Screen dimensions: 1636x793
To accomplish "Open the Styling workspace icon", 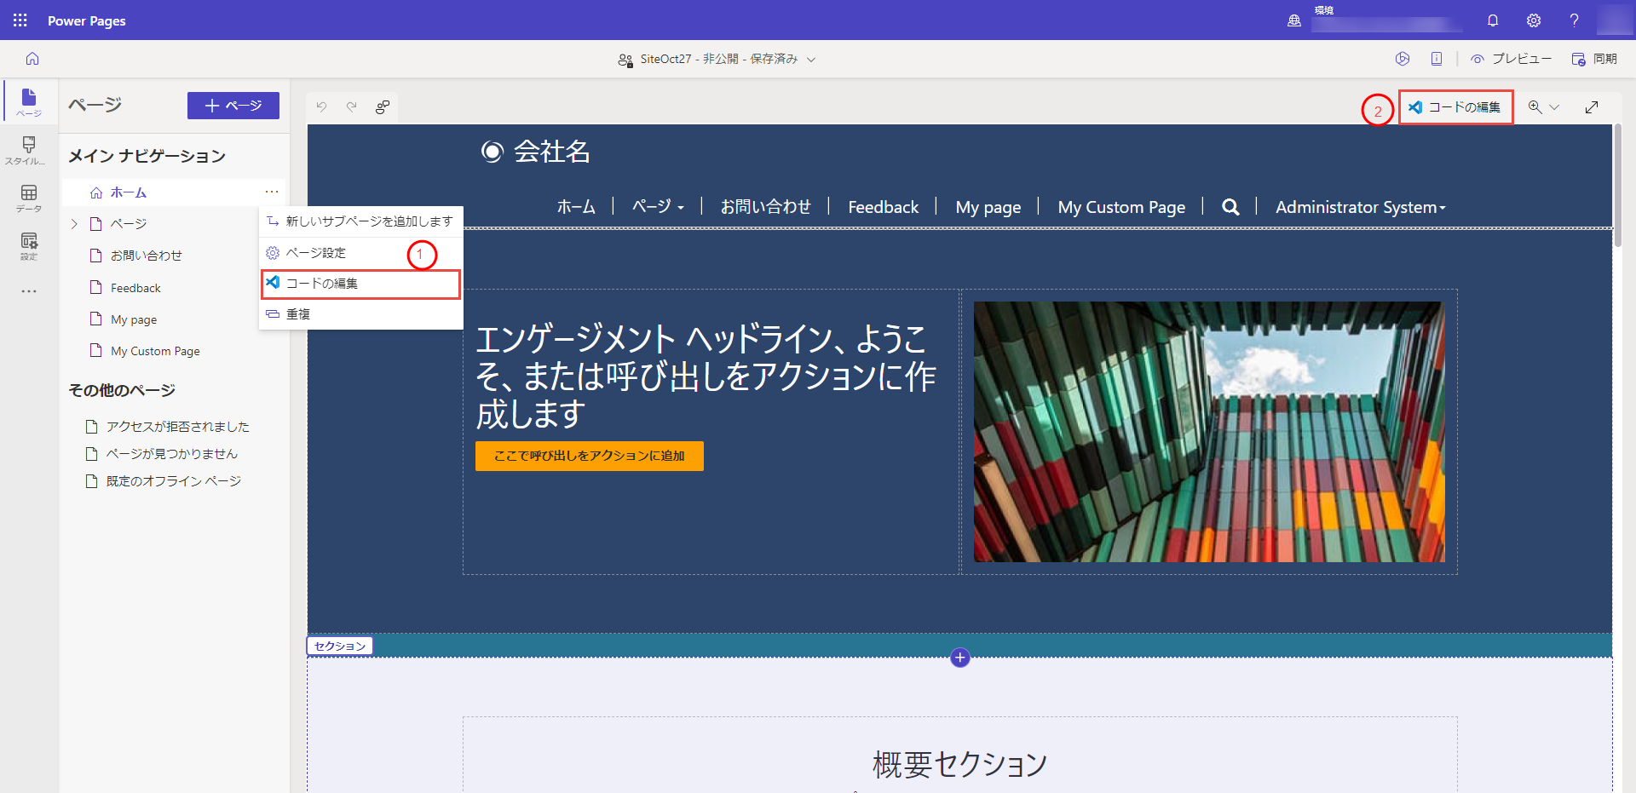I will (29, 150).
